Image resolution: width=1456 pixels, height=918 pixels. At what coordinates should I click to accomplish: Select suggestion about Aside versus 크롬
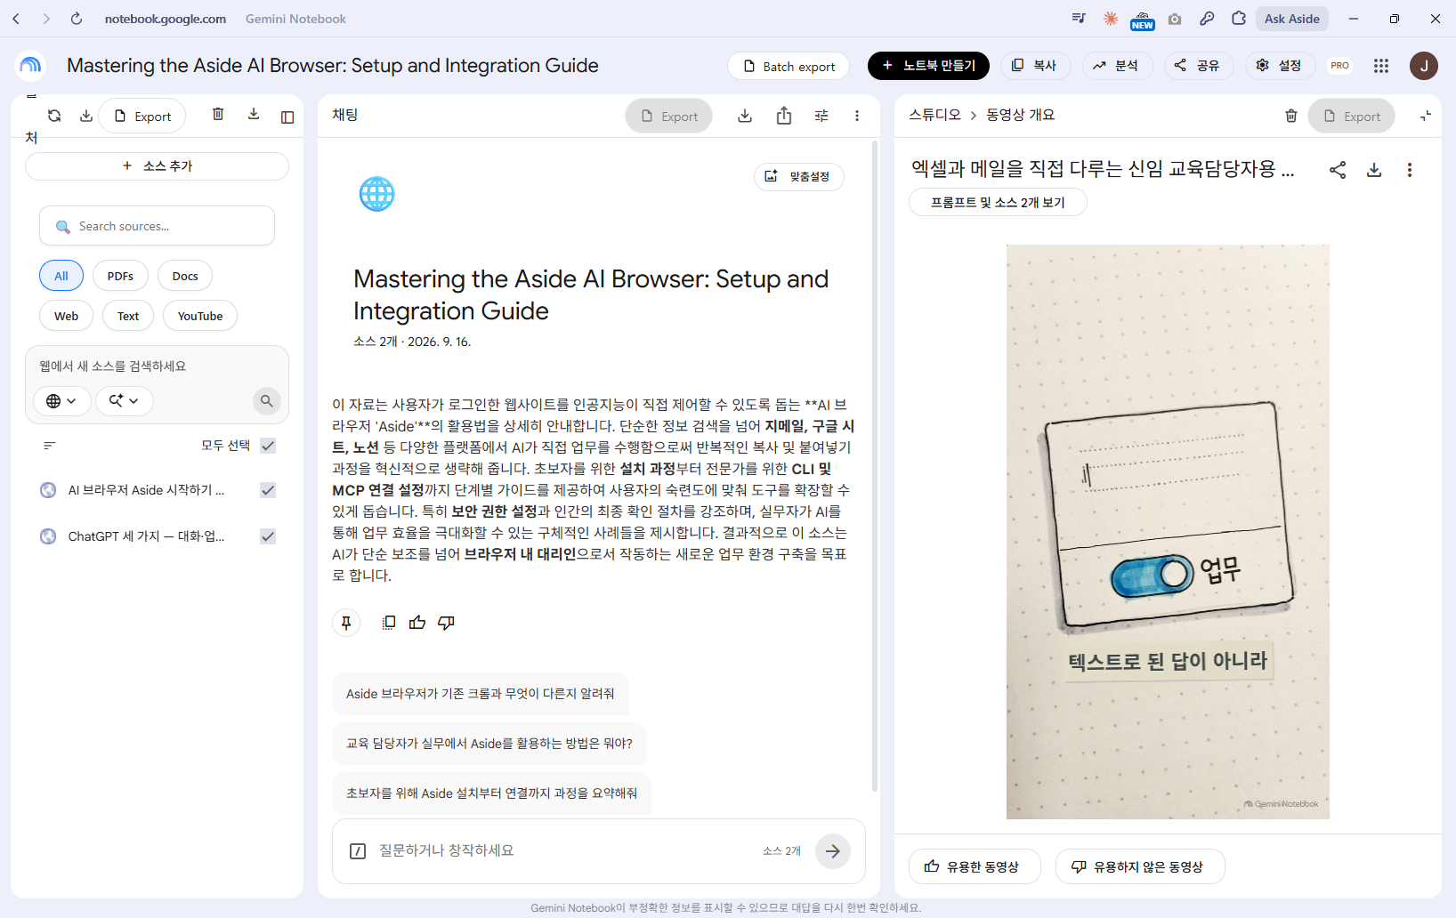481,694
